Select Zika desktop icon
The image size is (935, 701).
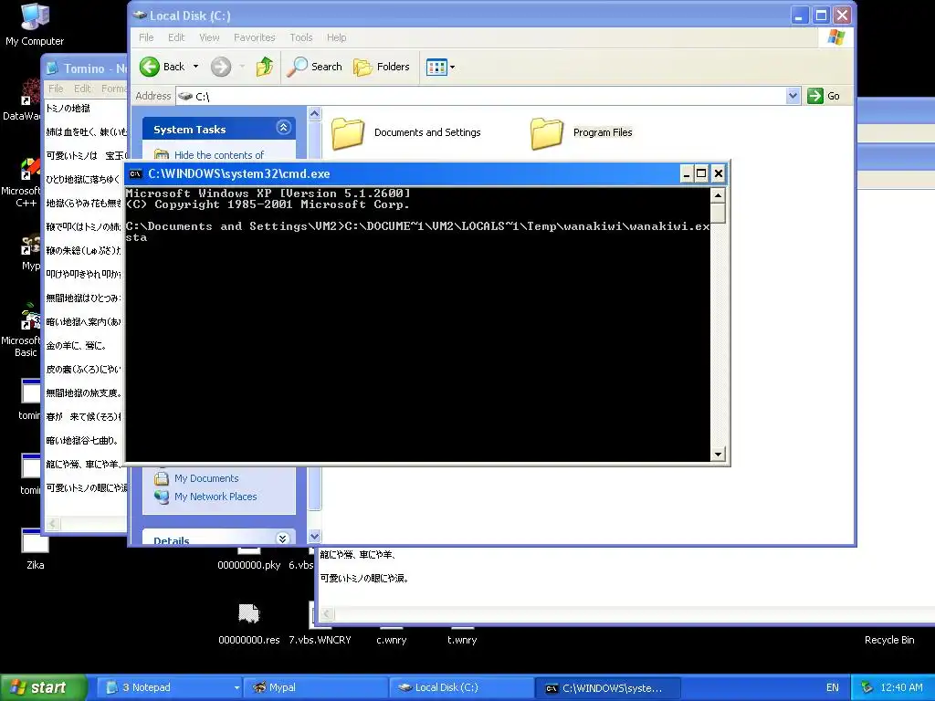point(36,549)
